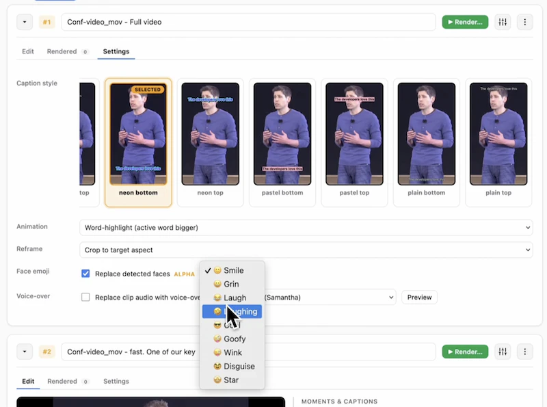Select the Star emoji option
This screenshot has width=547, height=407.
232,380
